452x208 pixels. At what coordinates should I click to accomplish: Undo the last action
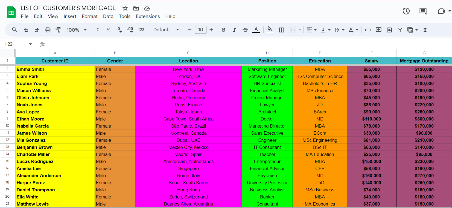tap(26, 30)
